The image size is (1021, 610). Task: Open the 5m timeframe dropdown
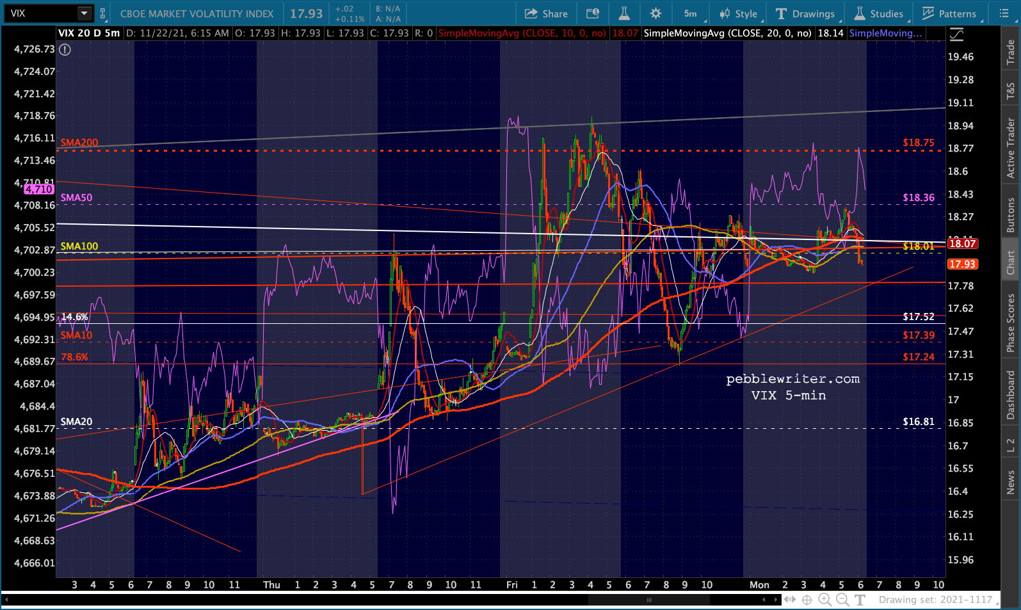coord(691,13)
